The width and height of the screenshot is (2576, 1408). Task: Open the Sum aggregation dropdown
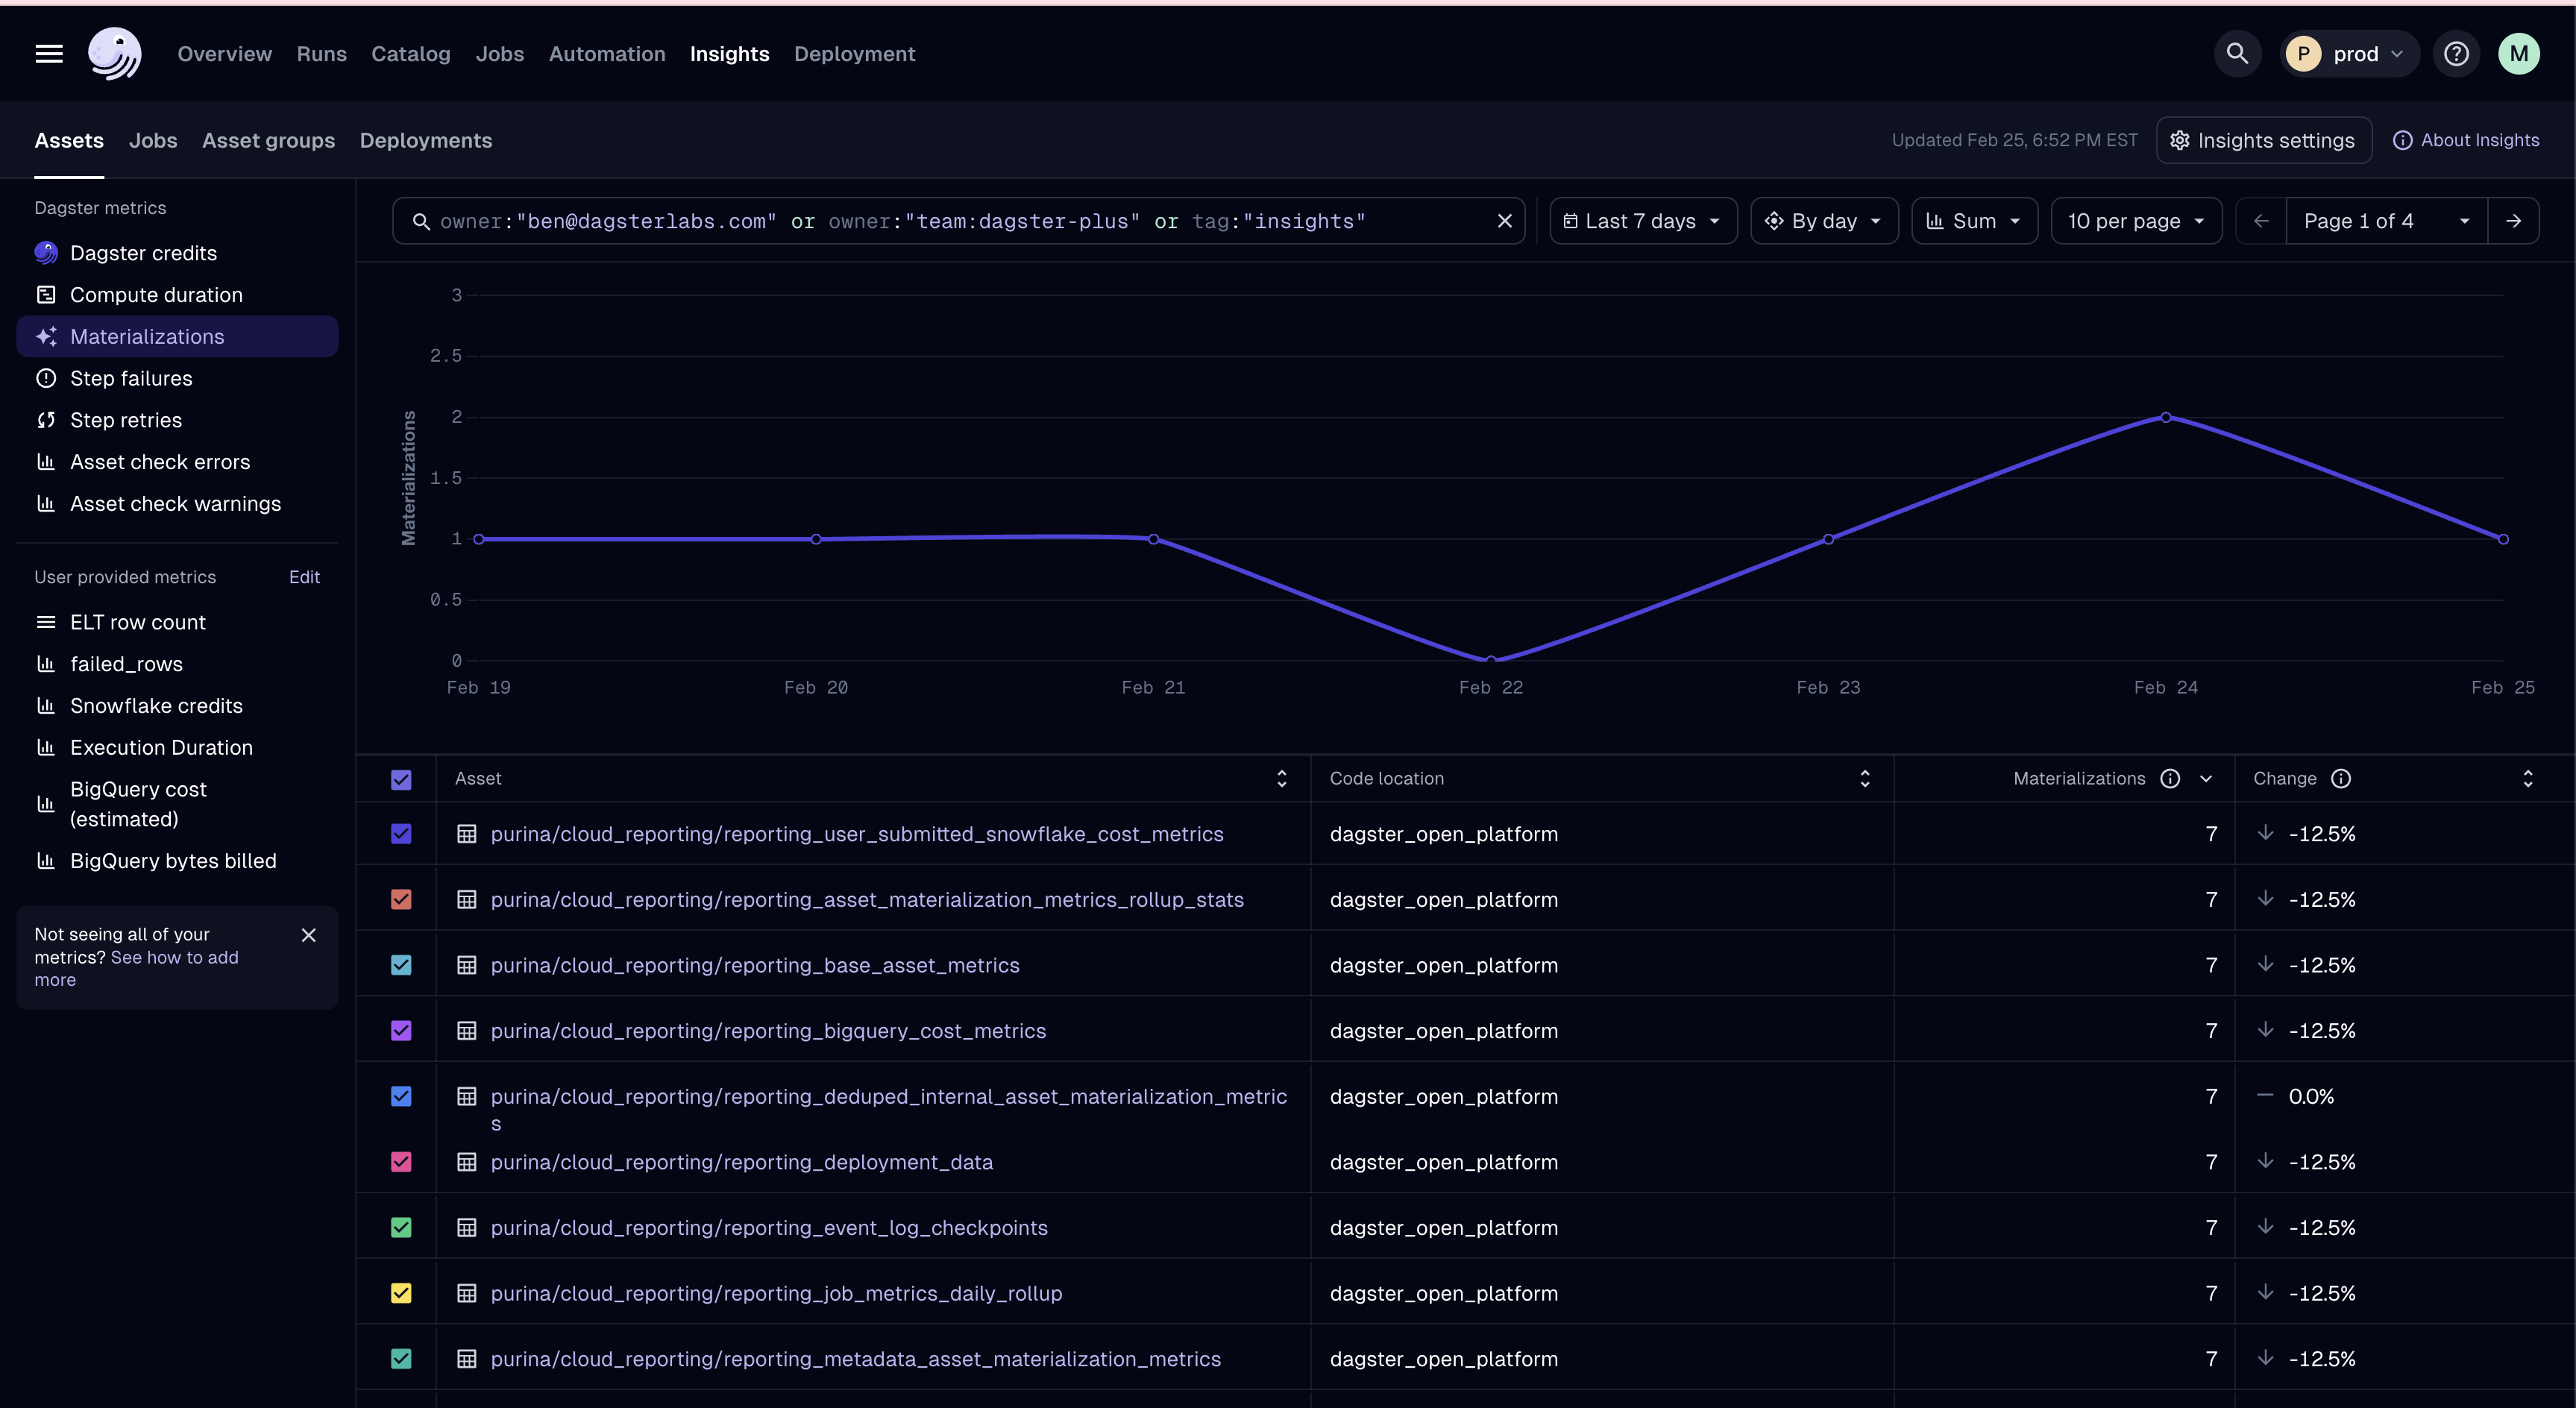point(1974,221)
